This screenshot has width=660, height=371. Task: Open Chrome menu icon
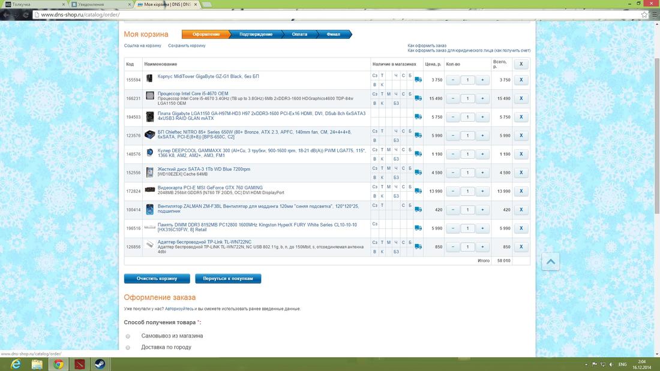click(655, 15)
